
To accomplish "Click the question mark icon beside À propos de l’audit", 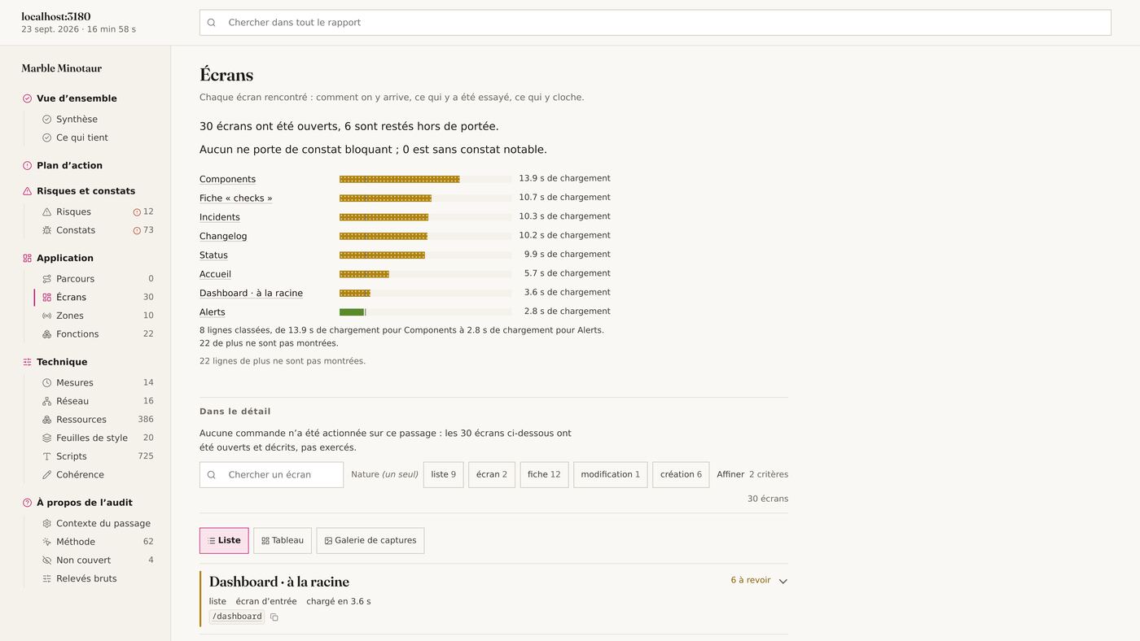I will click(x=27, y=503).
